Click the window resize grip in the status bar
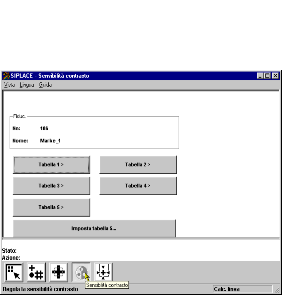 (x=277, y=290)
